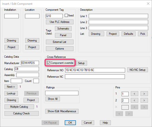Click the Catalog Data Drawing button
Viewport: 152px width, 127px height.
click(x=11, y=100)
